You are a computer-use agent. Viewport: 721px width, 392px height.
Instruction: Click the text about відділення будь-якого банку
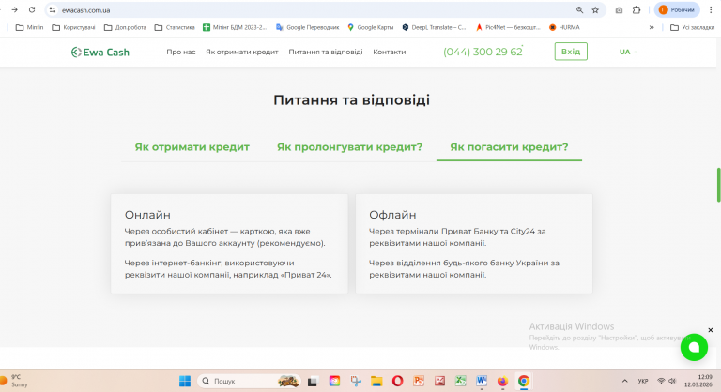pos(465,269)
